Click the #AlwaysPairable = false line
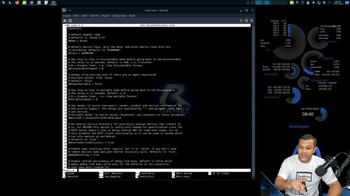 85,84
